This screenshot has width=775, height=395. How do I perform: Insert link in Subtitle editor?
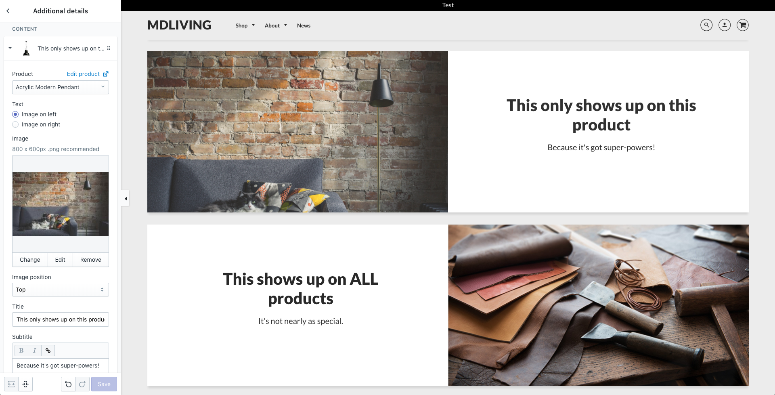coord(48,351)
